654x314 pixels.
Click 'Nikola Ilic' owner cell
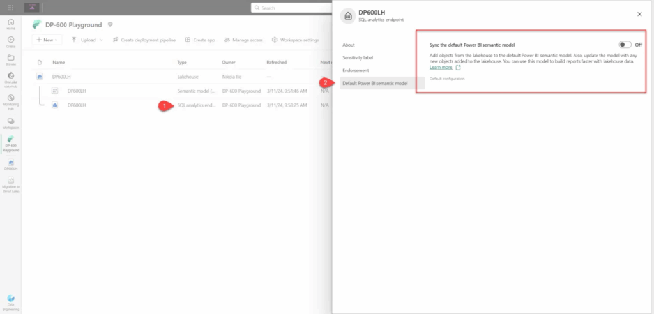coord(232,77)
